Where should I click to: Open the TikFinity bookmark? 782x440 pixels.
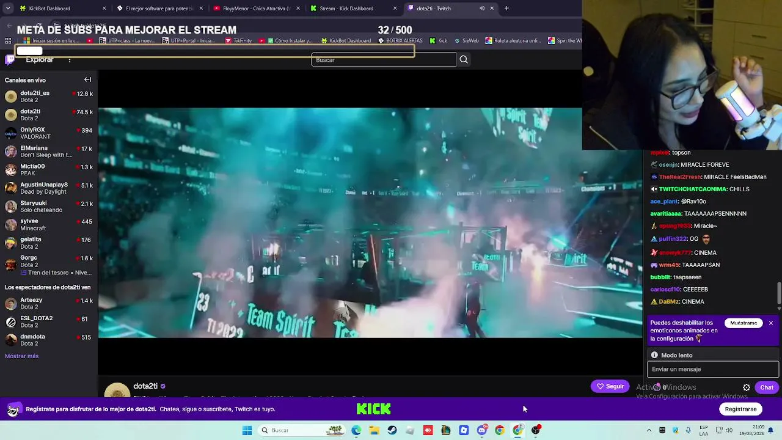238,41
